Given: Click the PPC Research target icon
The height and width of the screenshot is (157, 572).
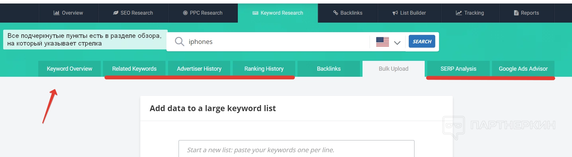Looking at the screenshot, I should (185, 13).
